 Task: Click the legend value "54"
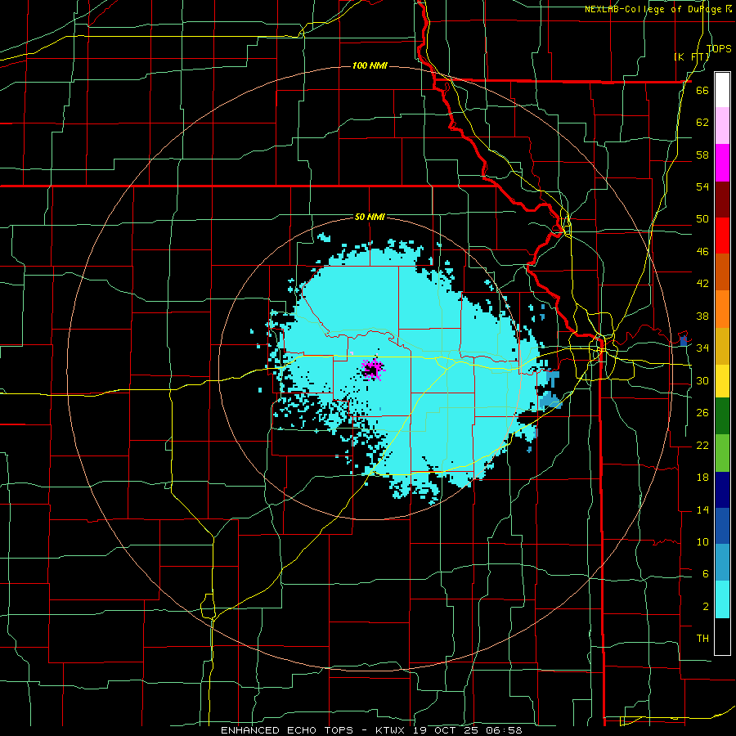(x=702, y=186)
